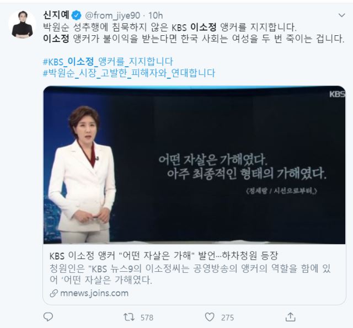Open card headline starting KBS 이소정 앵커
The image size is (353, 328).
pyautogui.click(x=164, y=255)
